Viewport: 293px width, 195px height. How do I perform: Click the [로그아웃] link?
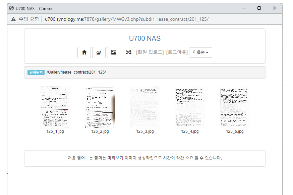[x=177, y=52]
